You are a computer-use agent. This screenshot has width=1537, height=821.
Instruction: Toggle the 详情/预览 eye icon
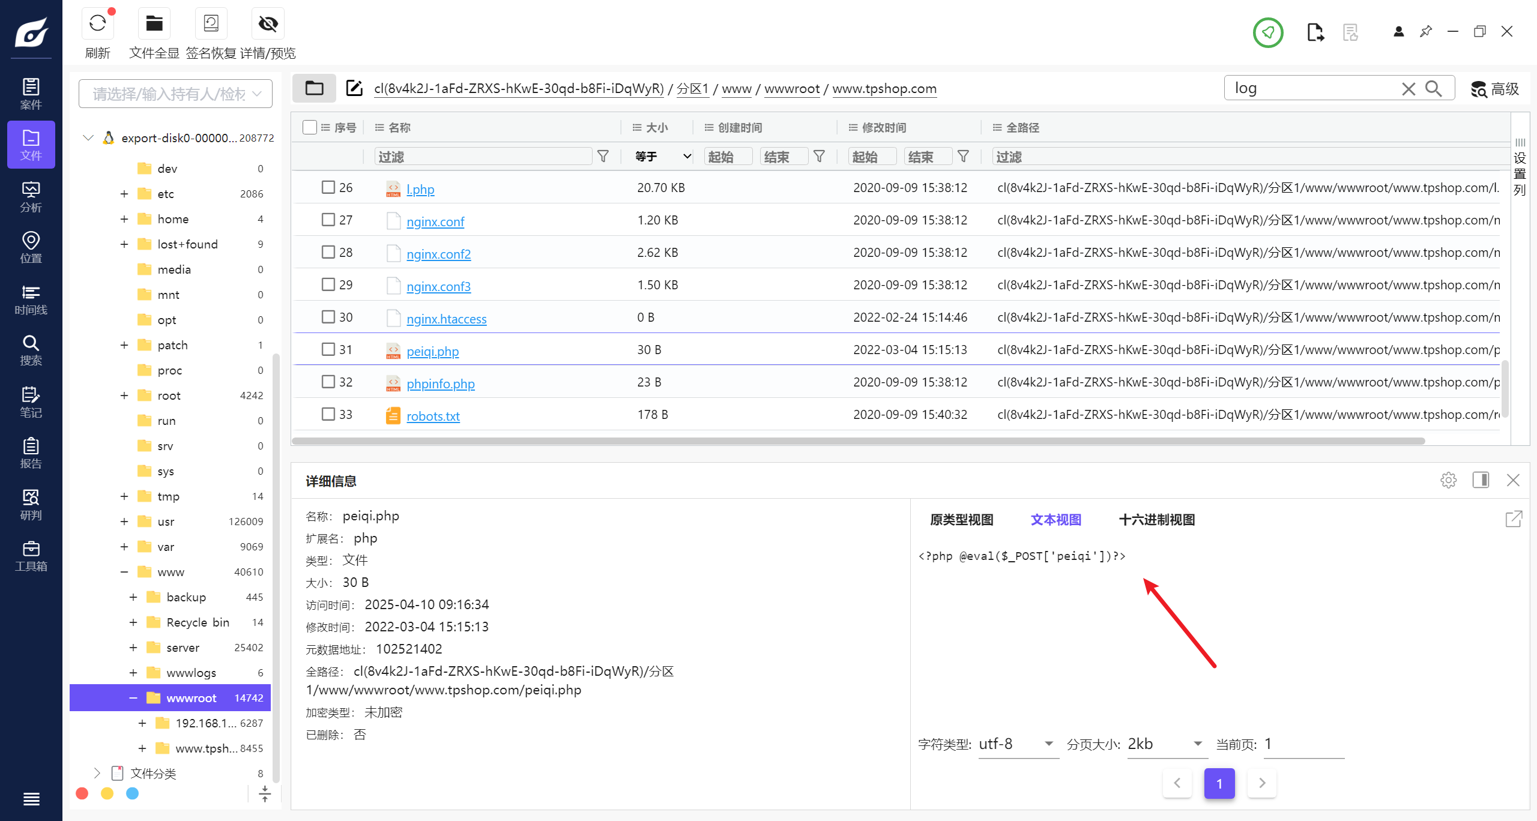(x=268, y=24)
